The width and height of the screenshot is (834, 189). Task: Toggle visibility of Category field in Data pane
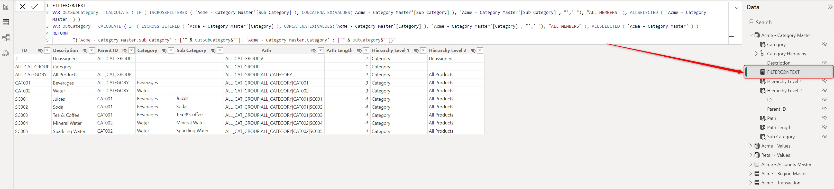[824, 45]
